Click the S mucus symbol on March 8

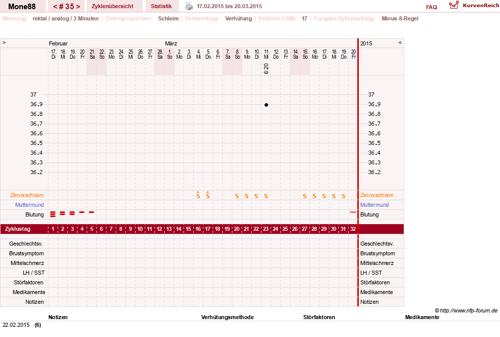coord(237,196)
